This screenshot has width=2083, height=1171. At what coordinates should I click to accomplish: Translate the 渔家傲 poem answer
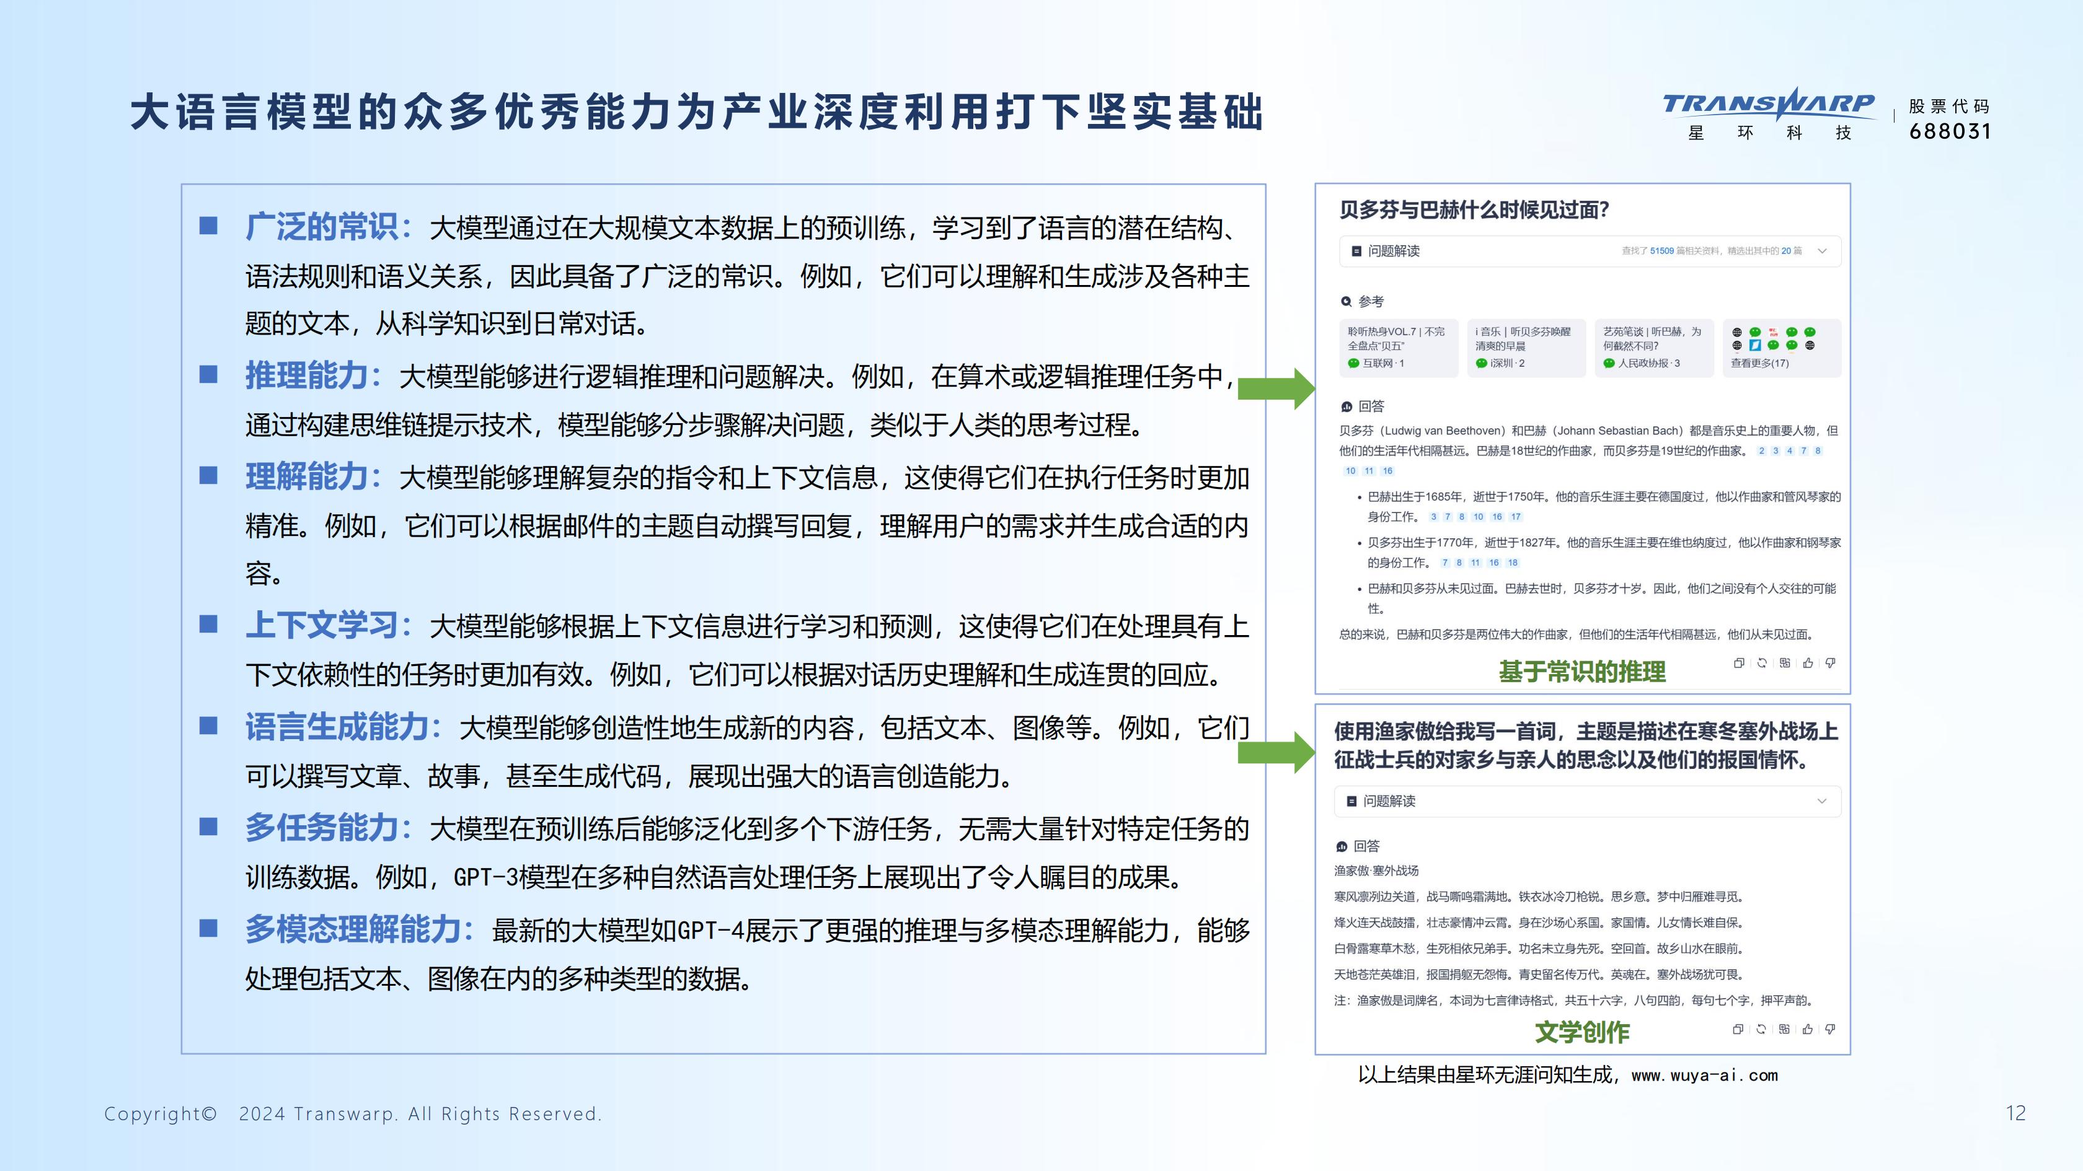(x=1784, y=1028)
